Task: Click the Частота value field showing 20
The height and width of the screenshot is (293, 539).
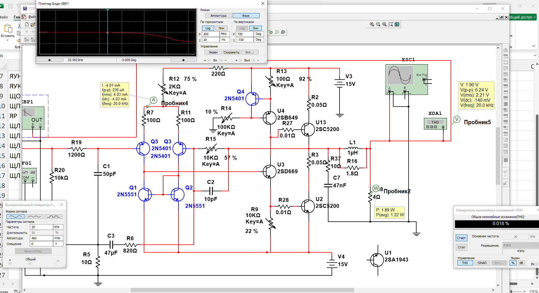Action: tap(41, 227)
